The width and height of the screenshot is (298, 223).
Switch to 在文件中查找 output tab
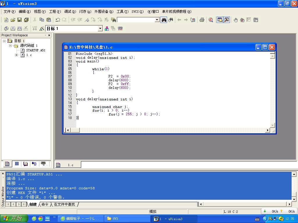coord(64,204)
